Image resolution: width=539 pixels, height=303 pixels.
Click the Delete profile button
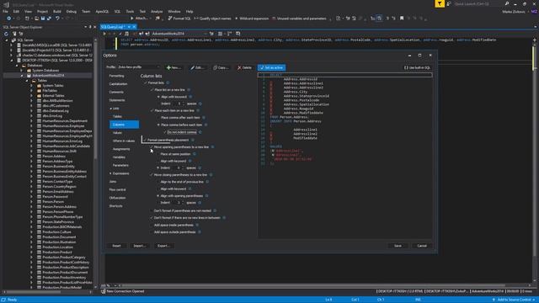tap(244, 67)
